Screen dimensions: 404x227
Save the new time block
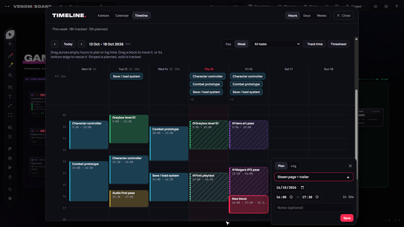click(347, 218)
